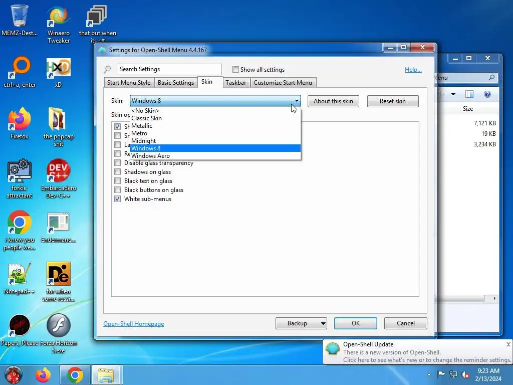Pick Windows Aero skin
Image resolution: width=513 pixels, height=385 pixels.
tap(215, 156)
